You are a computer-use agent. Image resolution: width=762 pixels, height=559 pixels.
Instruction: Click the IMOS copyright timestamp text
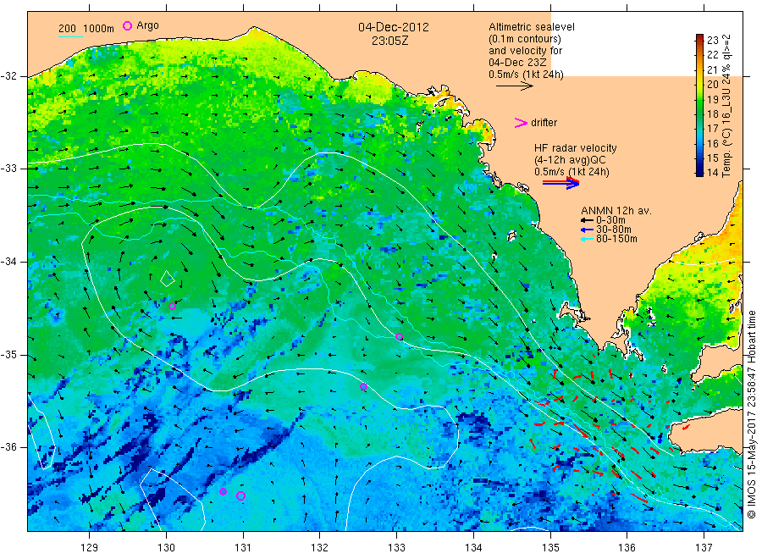coord(751,414)
